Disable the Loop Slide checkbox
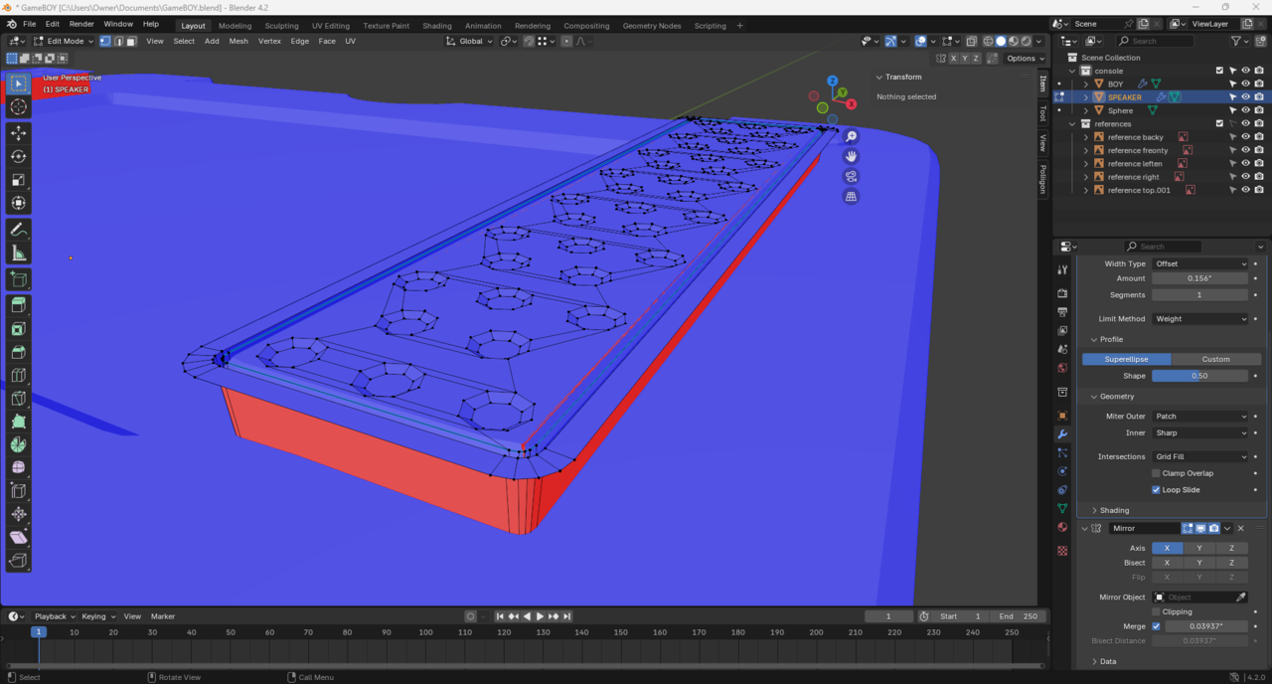Viewport: 1272px width, 684px height. pyautogui.click(x=1156, y=490)
